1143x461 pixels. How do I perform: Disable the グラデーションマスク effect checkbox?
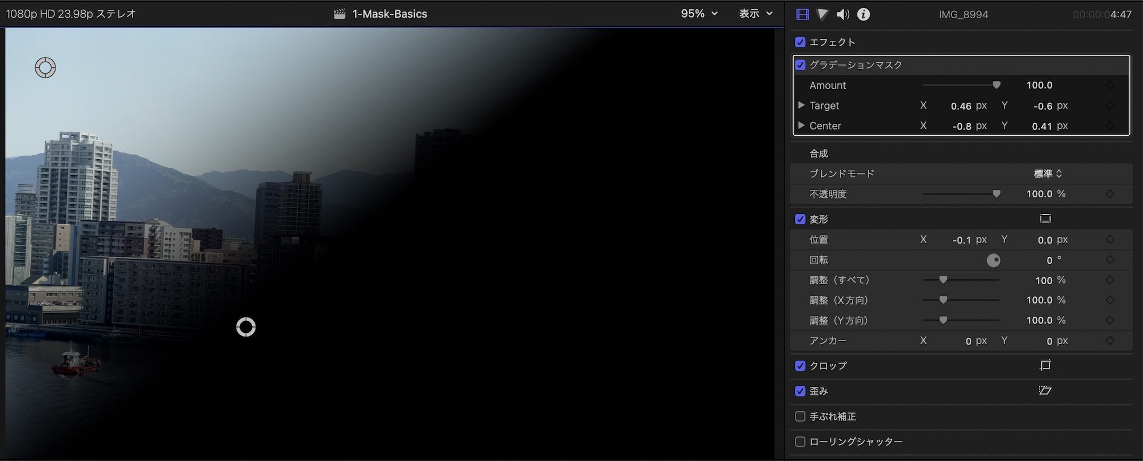[800, 65]
